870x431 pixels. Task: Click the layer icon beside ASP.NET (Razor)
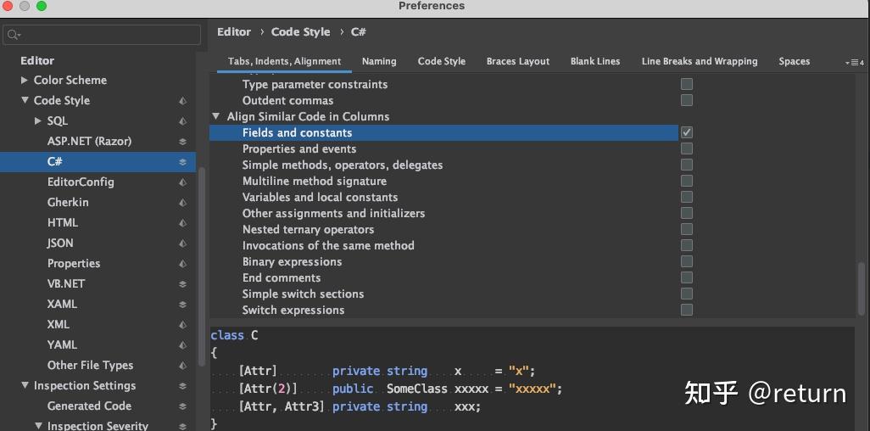[x=182, y=142]
